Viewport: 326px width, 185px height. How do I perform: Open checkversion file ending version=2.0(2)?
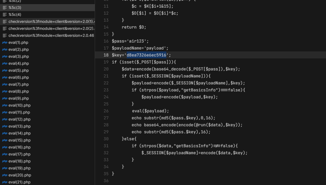pos(48,29)
